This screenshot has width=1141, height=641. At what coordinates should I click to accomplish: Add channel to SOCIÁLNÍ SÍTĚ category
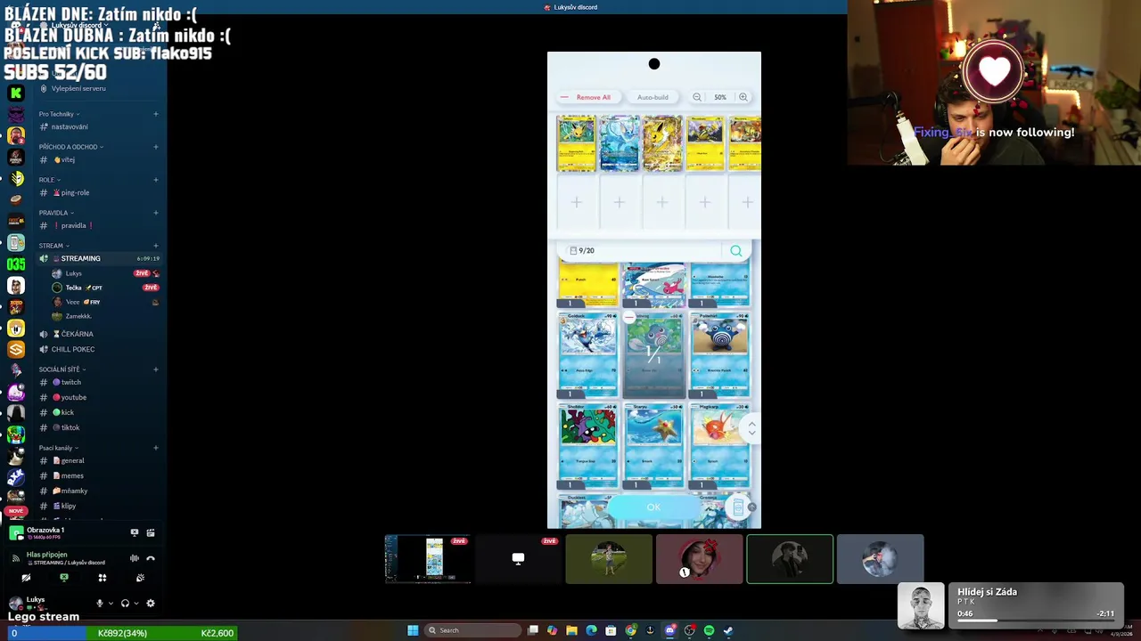[155, 369]
